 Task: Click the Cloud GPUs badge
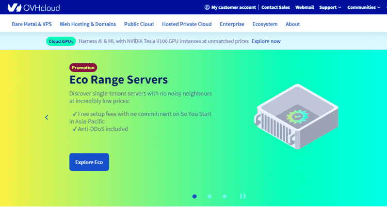[x=61, y=41]
